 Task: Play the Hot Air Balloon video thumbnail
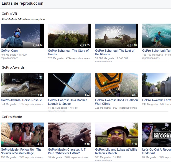[x=116, y=85]
